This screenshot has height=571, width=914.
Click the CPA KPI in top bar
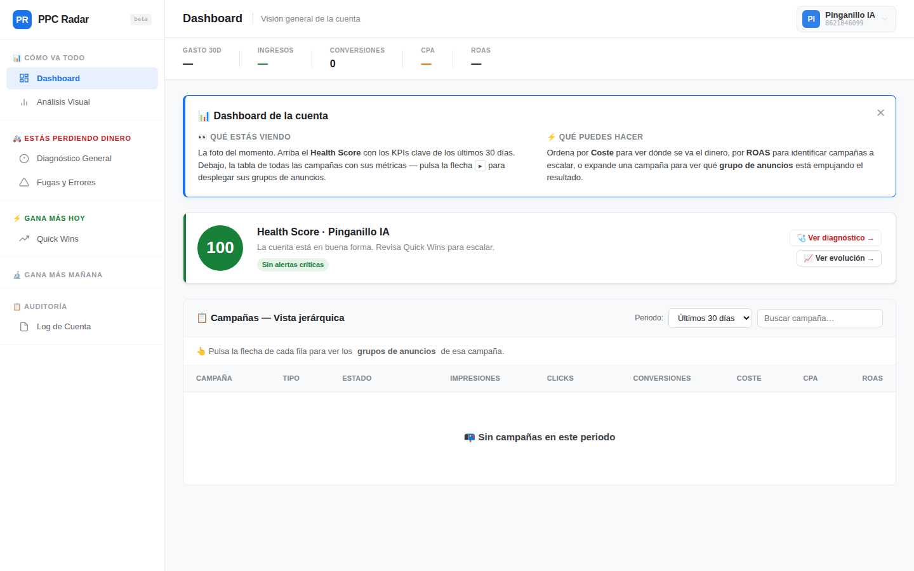[x=428, y=58]
